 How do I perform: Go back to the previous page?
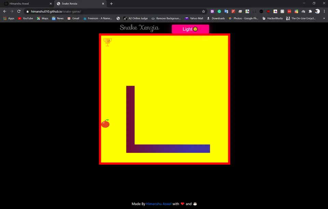coord(5,11)
